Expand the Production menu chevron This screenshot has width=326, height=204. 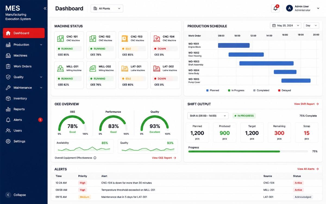click(41, 45)
